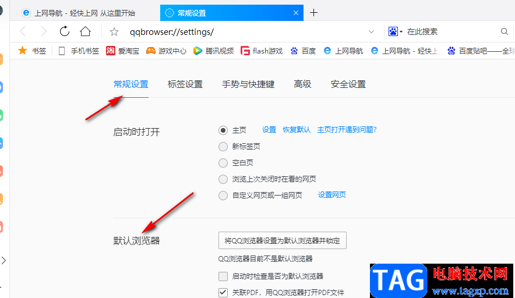
Task: Click 将QQ浏览器设置为默认浏览器并锁定 button
Action: pos(283,240)
